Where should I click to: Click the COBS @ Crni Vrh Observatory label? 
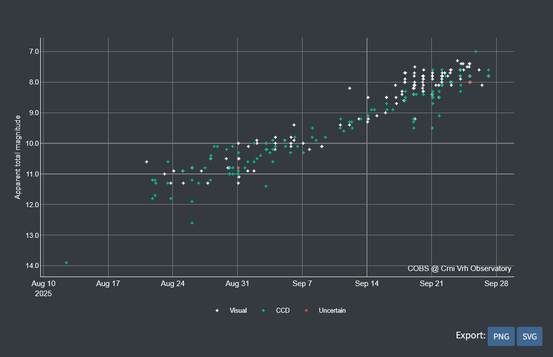coord(459,269)
